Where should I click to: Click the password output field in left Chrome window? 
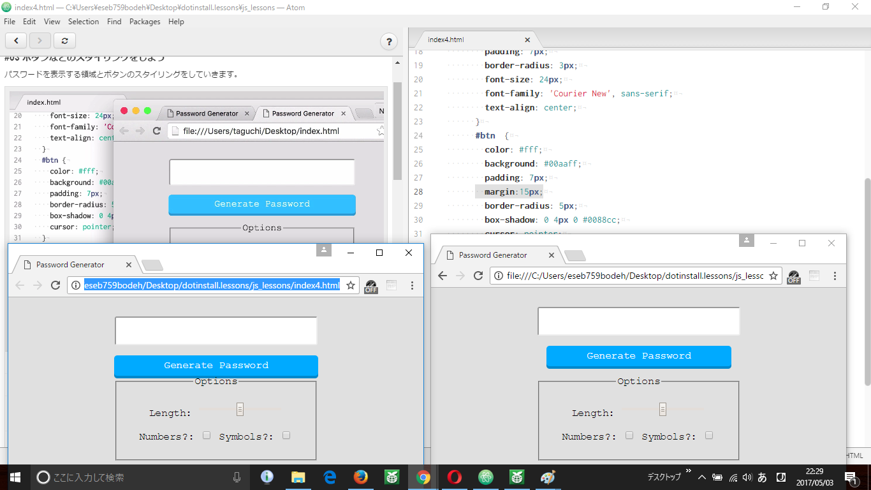click(216, 331)
